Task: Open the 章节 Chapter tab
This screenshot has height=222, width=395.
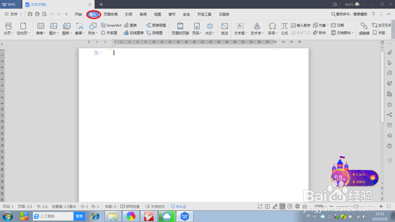Action: pos(172,14)
